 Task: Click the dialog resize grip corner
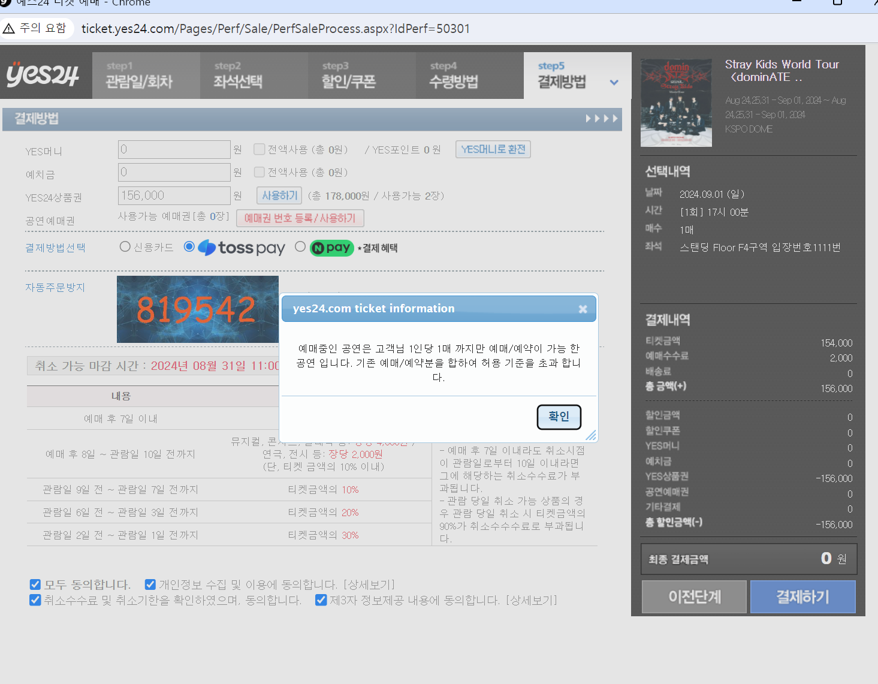tap(591, 435)
